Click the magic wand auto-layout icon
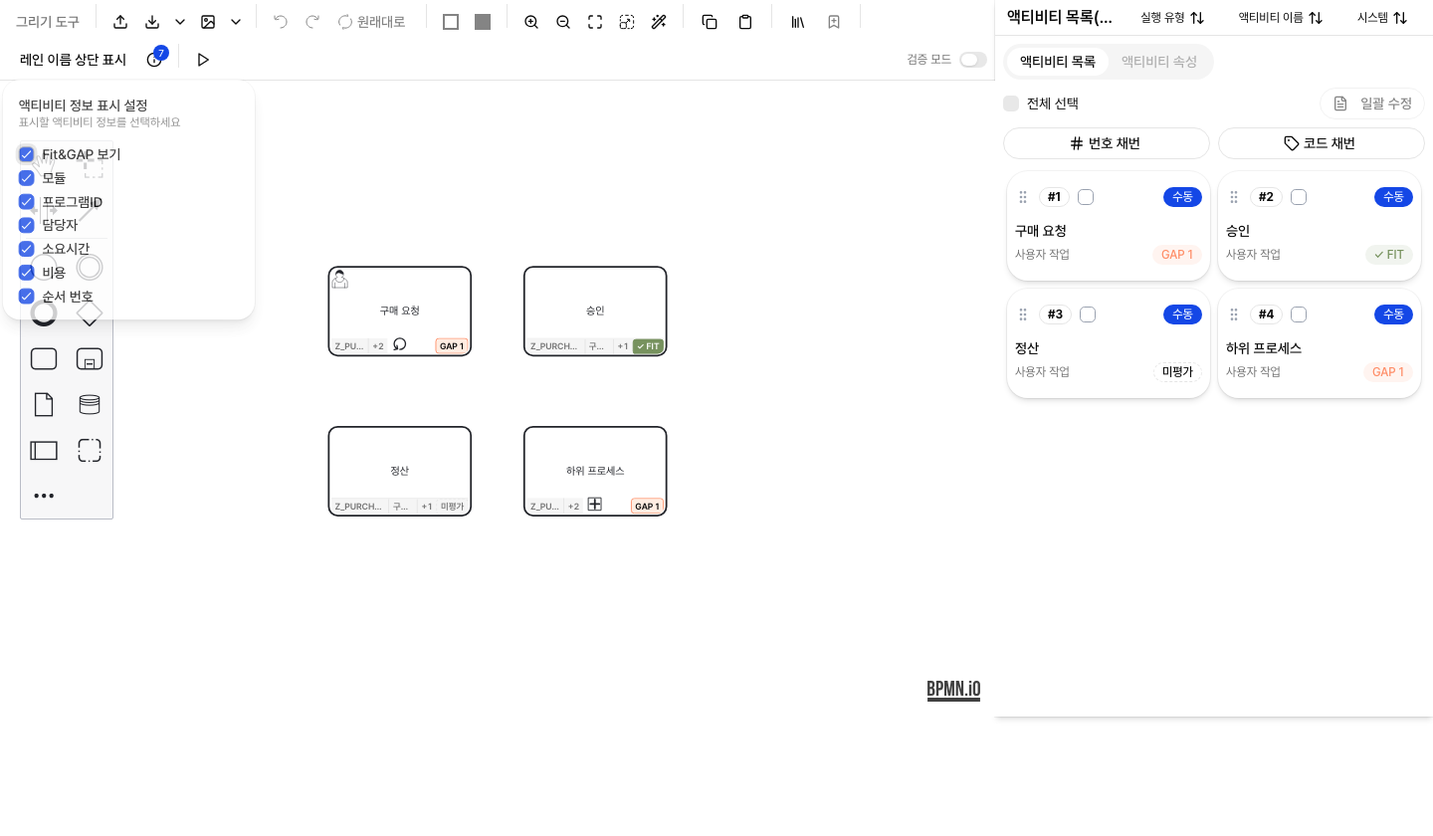 click(659, 22)
